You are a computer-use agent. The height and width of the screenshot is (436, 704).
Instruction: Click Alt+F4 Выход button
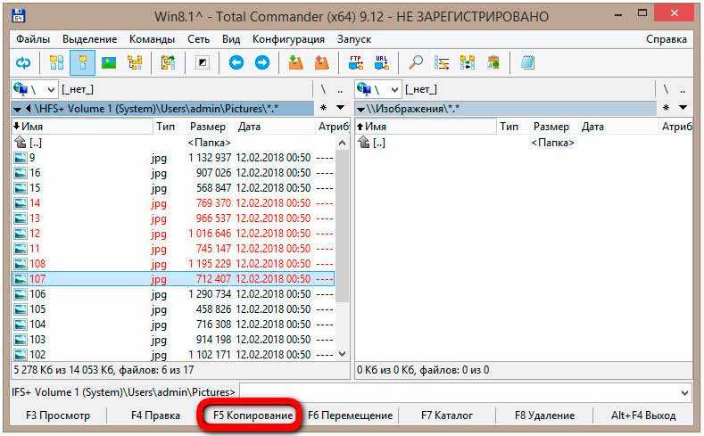pyautogui.click(x=643, y=415)
